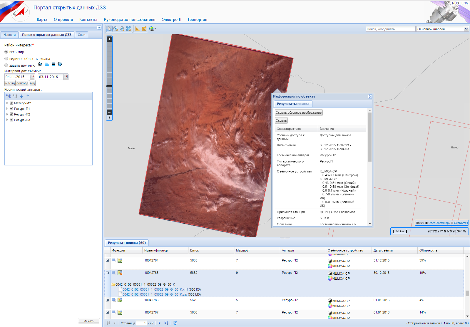Select the zoom-out magnifier tool
Image resolution: width=470 pixels, height=327 pixels.
(122, 29)
